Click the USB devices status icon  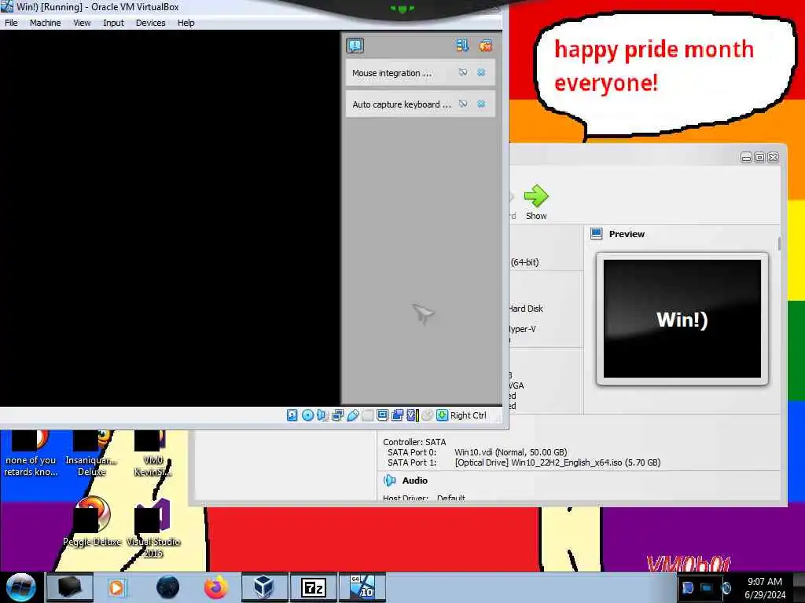pyautogui.click(x=352, y=415)
